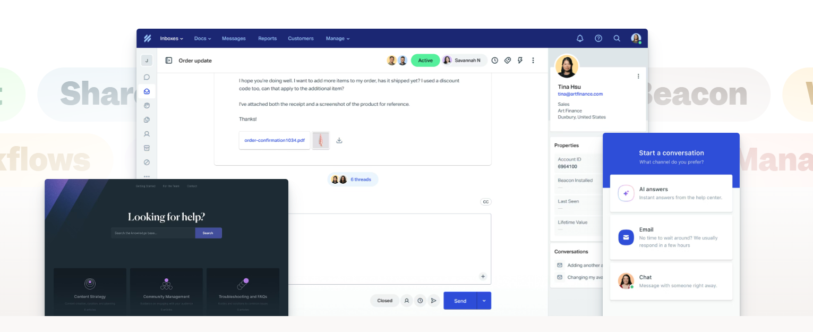
Task: Toggle the CC field button
Action: (x=485, y=202)
